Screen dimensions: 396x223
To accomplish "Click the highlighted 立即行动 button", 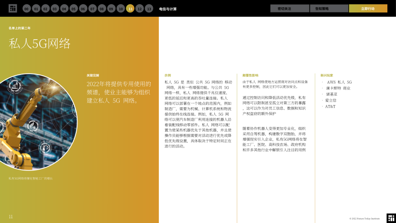I will (x=368, y=8).
